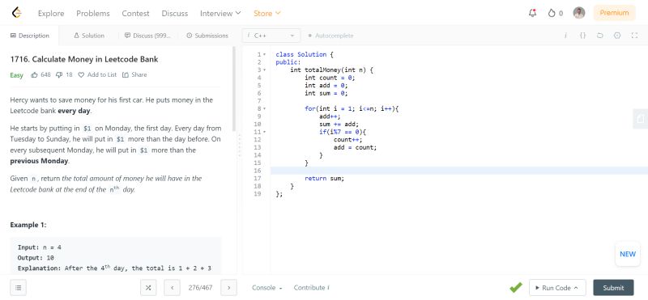
Task: Click the curly braces format icon
Action: (x=582, y=36)
